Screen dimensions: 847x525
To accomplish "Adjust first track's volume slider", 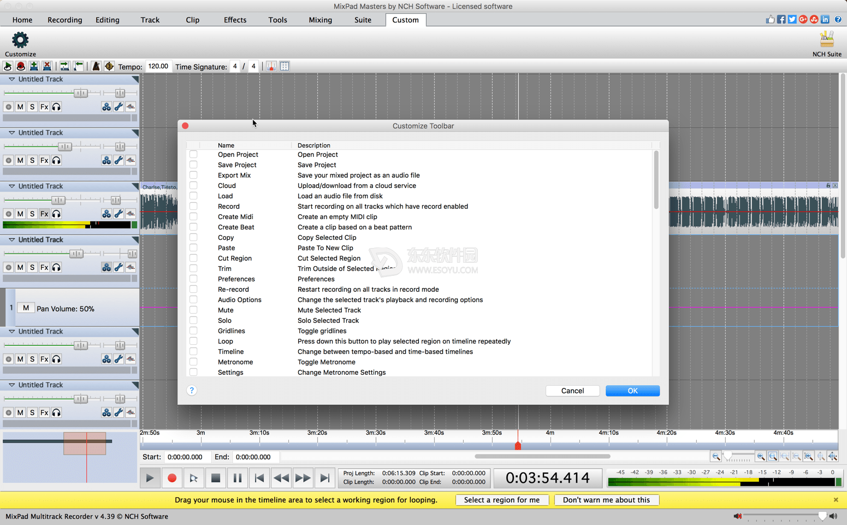I will point(81,93).
